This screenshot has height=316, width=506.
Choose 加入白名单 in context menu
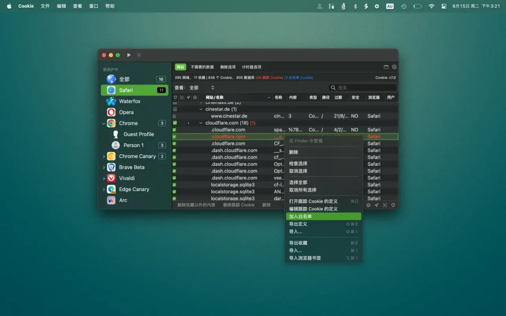coord(323,216)
